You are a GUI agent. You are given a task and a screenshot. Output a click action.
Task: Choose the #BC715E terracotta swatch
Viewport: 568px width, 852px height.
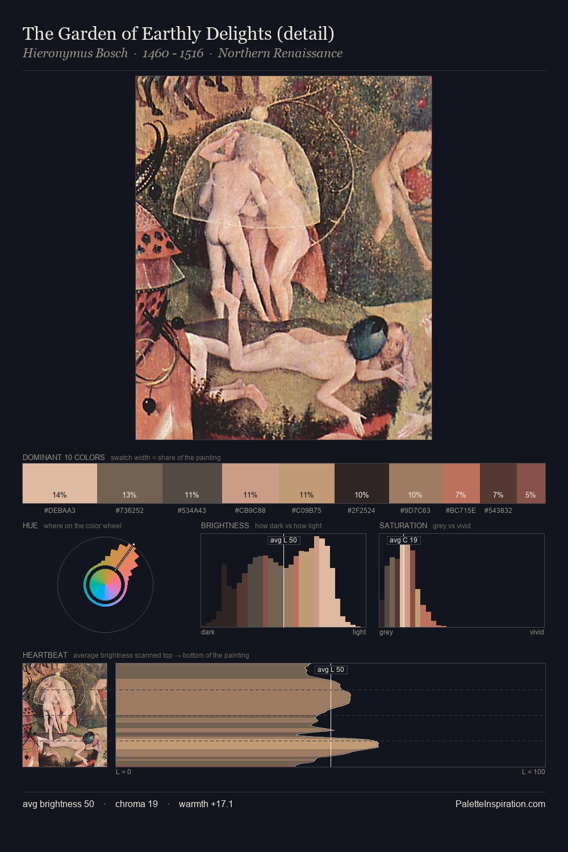pos(461,483)
